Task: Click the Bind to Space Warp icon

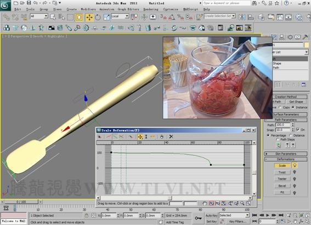Action: pyautogui.click(x=24, y=17)
